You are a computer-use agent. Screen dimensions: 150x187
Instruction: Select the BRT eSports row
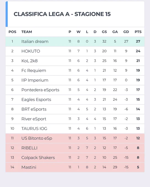point(75,109)
